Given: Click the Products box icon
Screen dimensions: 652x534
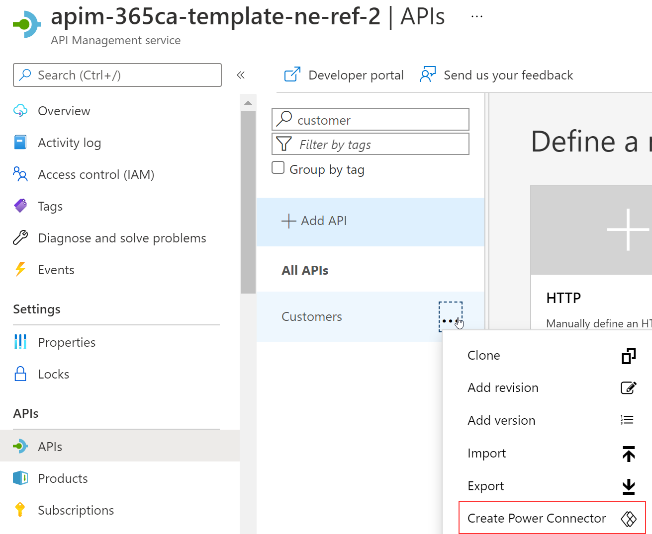Looking at the screenshot, I should (20, 478).
